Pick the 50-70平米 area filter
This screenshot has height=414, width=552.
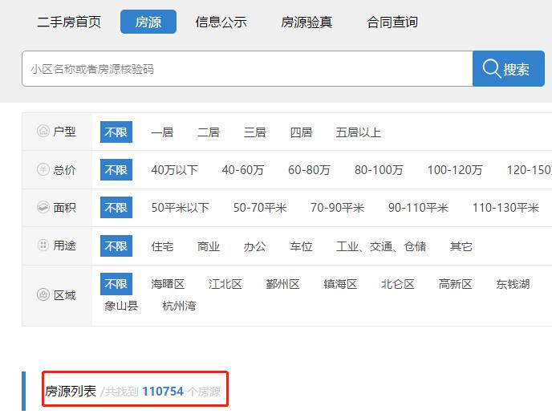tap(260, 208)
